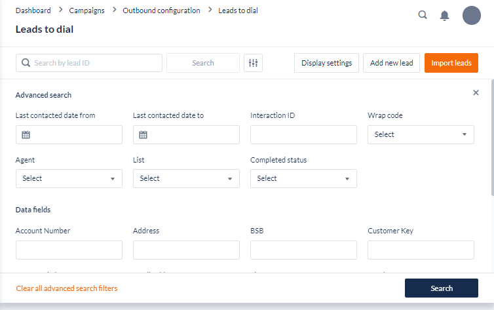The width and height of the screenshot is (494, 310).
Task: Navigate to Campaigns breadcrumb
Action: coord(86,10)
